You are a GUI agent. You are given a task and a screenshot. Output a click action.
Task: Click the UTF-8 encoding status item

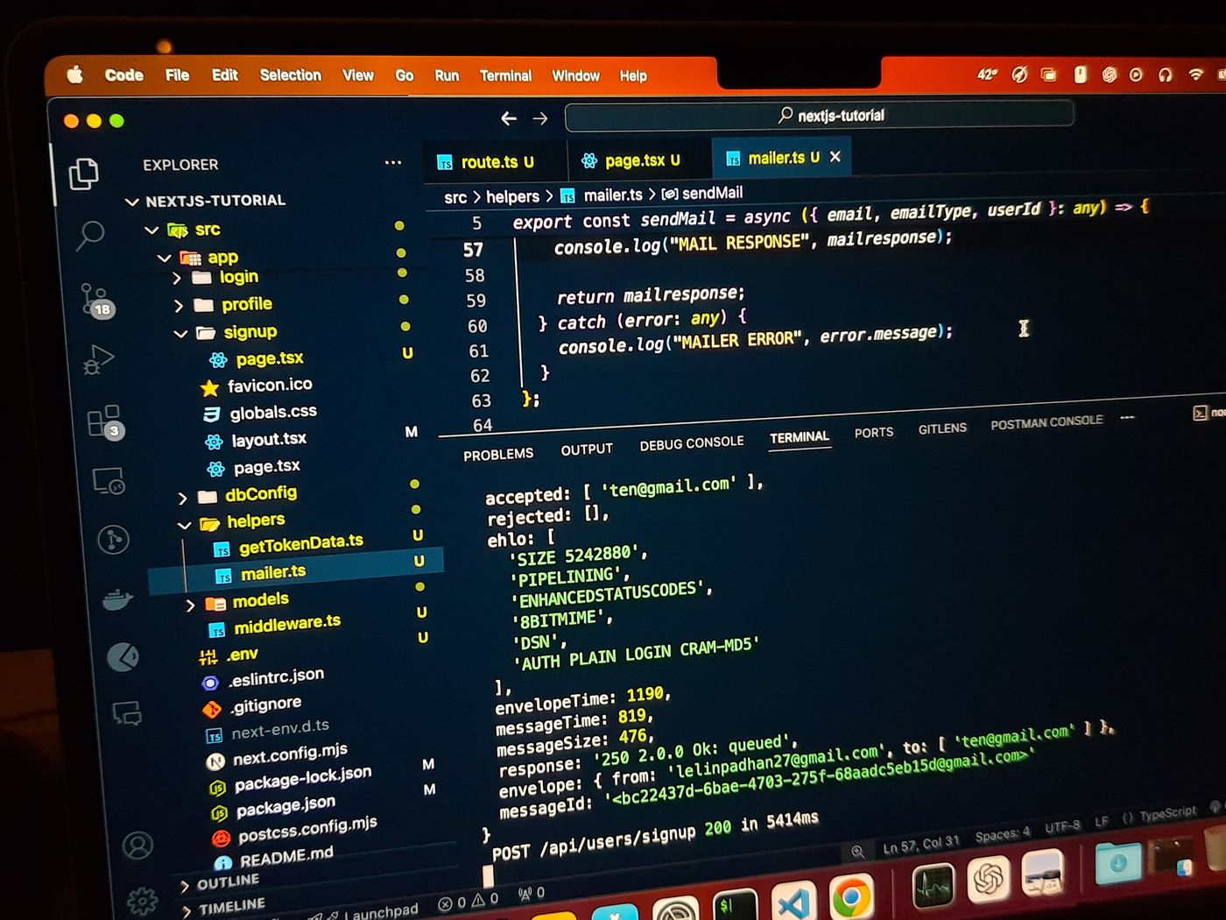[1062, 825]
